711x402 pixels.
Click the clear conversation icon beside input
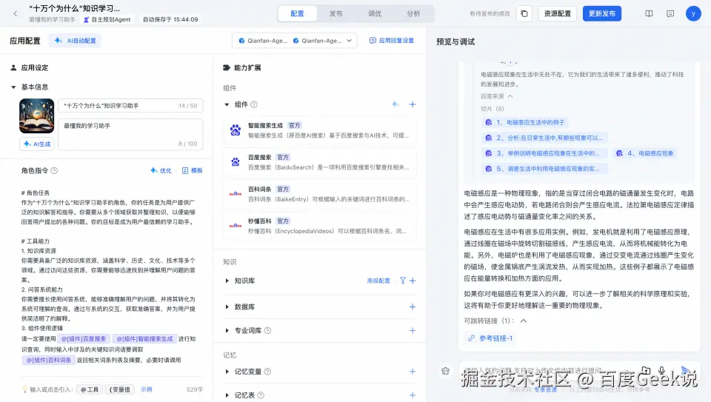tap(445, 371)
